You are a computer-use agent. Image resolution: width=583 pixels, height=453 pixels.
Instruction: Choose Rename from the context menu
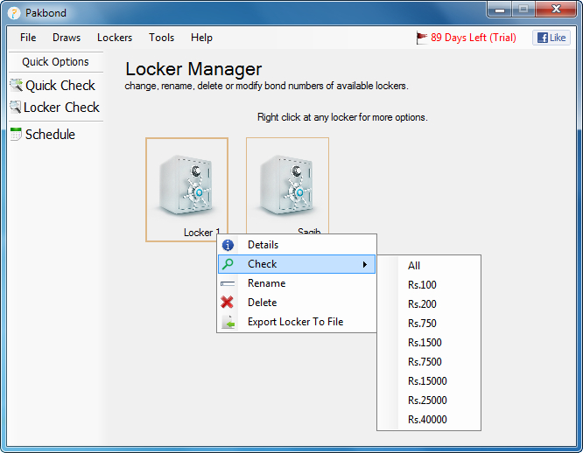(x=297, y=283)
